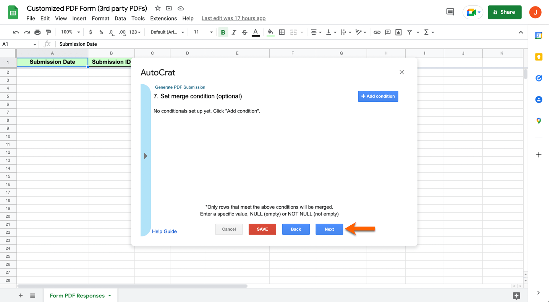
Task: Open the font size dropdown
Action: [x=203, y=32]
